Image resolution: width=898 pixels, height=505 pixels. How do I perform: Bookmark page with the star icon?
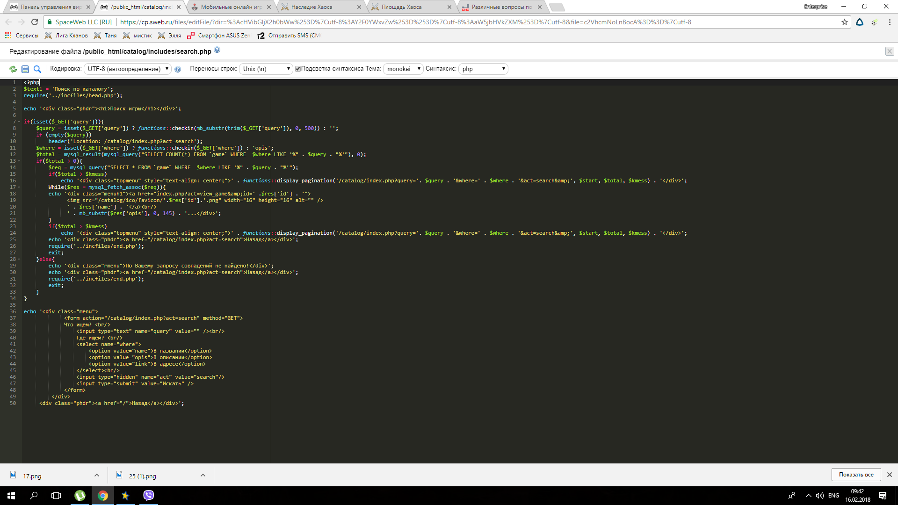844,22
